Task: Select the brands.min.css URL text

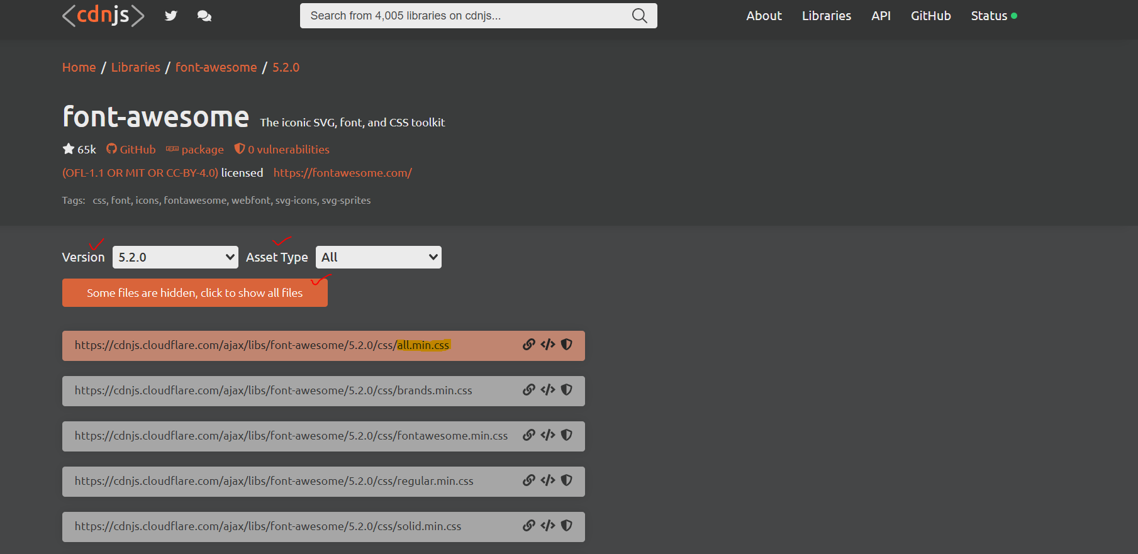Action: coord(274,391)
